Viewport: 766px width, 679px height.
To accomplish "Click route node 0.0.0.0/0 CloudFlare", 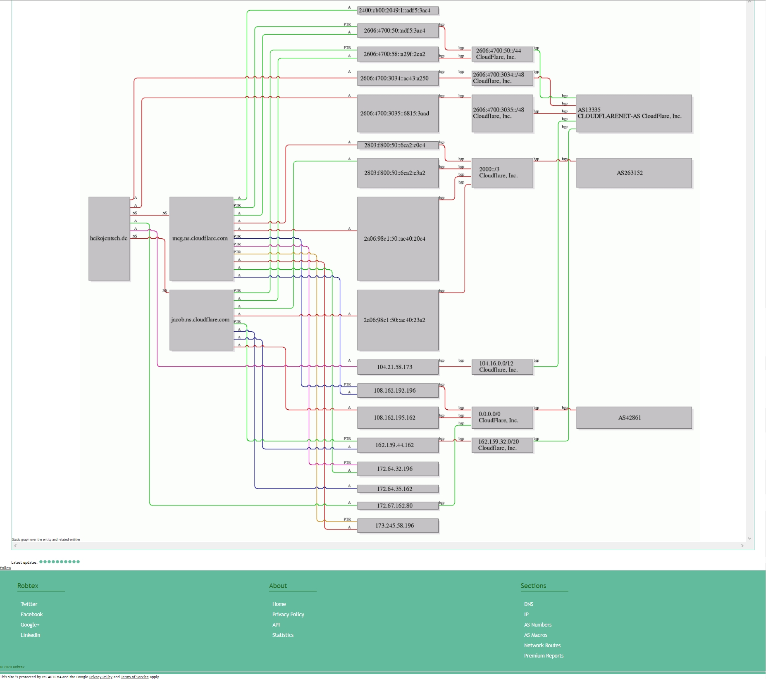I will point(502,418).
